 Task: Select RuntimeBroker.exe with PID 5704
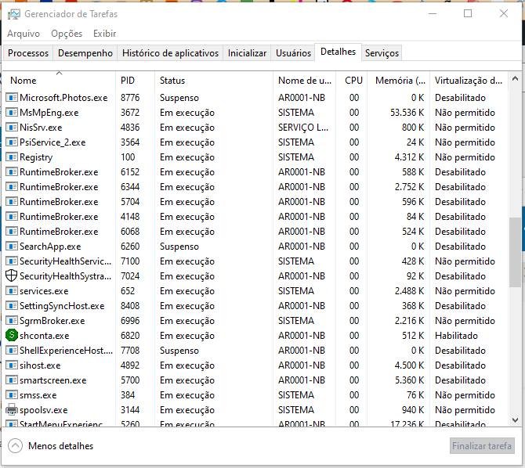click(59, 202)
